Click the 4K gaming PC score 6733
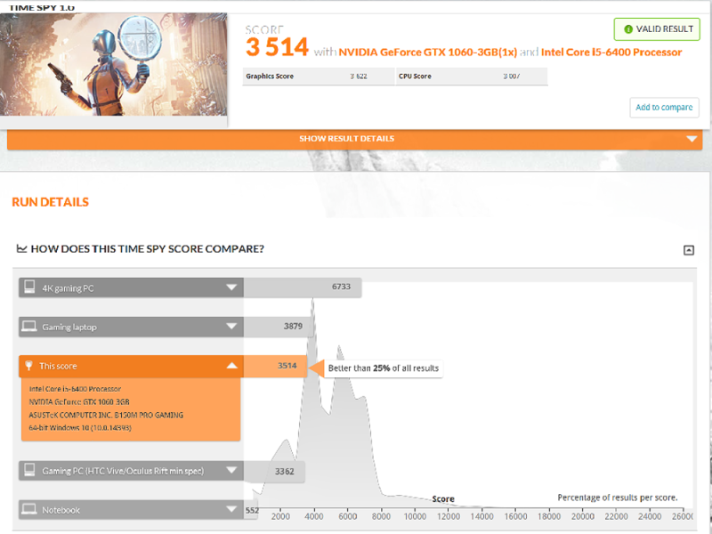 point(341,287)
